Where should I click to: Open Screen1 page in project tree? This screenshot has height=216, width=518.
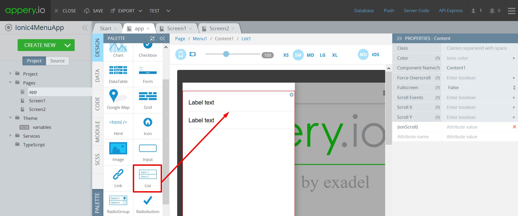pyautogui.click(x=37, y=101)
